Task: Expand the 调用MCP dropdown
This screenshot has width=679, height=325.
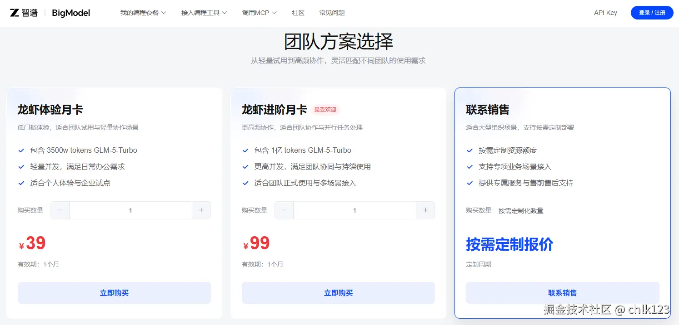Action: (x=259, y=13)
